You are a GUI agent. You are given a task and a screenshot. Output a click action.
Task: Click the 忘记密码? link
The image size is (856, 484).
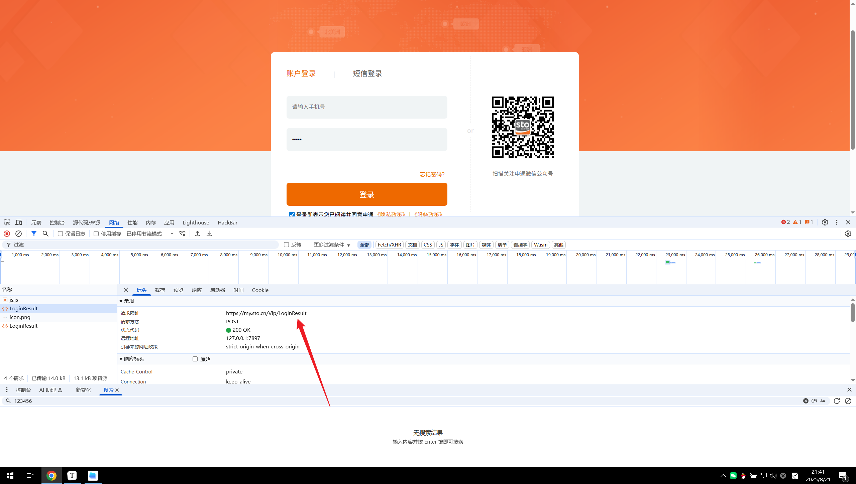click(432, 174)
